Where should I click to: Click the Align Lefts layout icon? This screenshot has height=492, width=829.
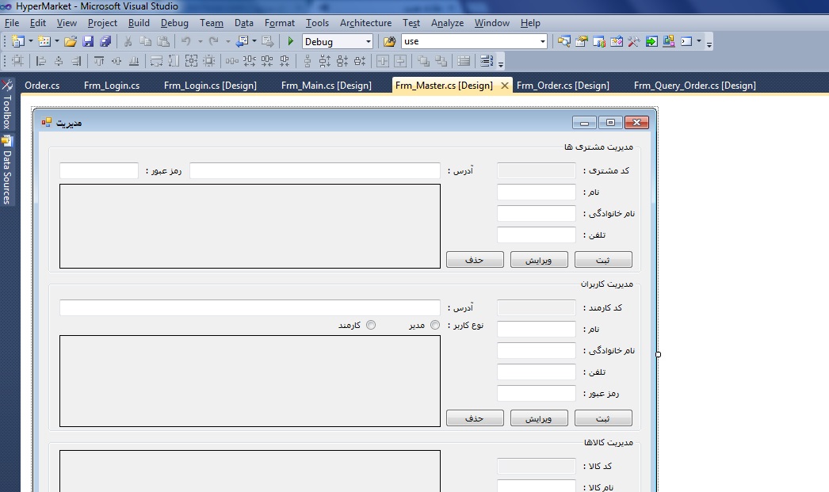coord(41,61)
